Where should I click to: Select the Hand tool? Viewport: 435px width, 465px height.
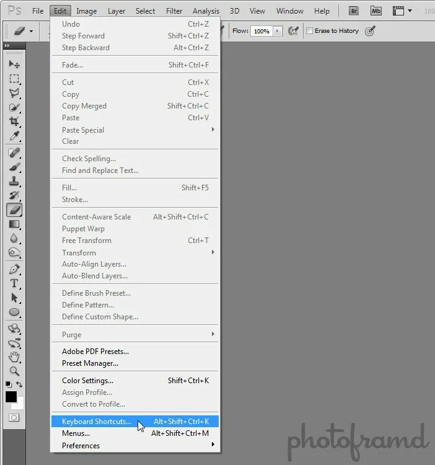point(14,357)
